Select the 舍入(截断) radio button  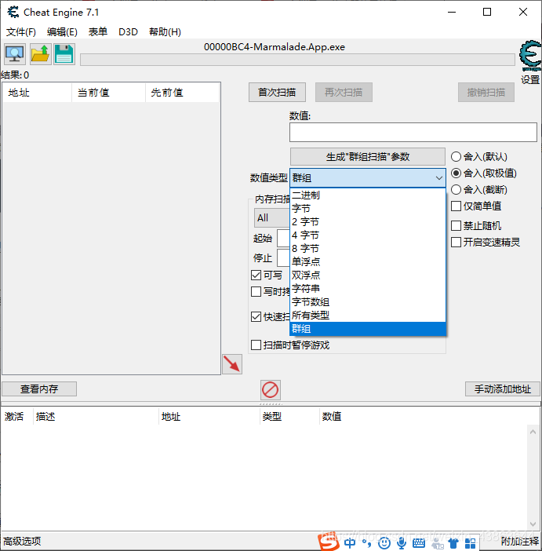456,190
